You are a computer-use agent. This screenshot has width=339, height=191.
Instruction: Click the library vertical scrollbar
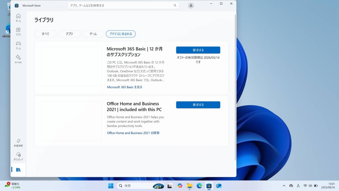pyautogui.click(x=235, y=87)
